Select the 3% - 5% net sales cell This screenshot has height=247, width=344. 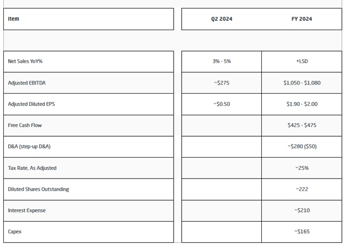pos(221,61)
